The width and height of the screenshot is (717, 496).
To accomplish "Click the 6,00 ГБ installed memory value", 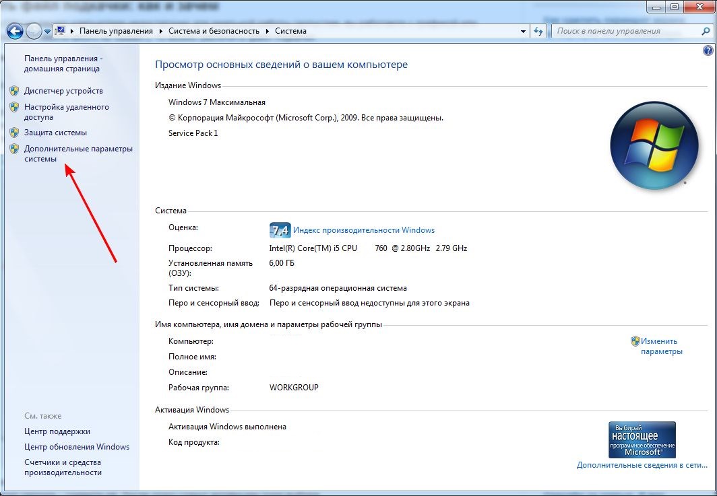I will point(282,263).
